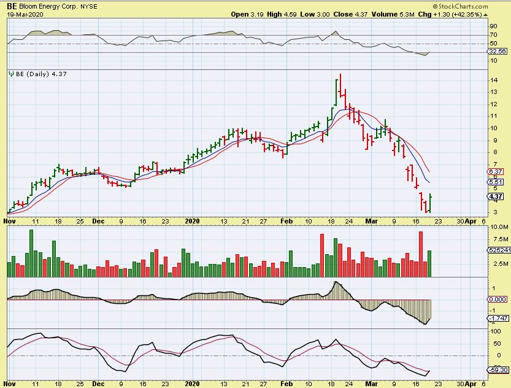Click the 90 label on RSI axis
This screenshot has width=511, height=388.
click(x=493, y=26)
